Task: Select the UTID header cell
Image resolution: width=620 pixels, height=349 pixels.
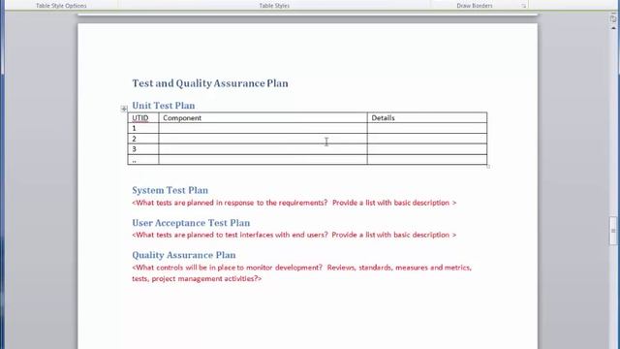Action: point(143,117)
